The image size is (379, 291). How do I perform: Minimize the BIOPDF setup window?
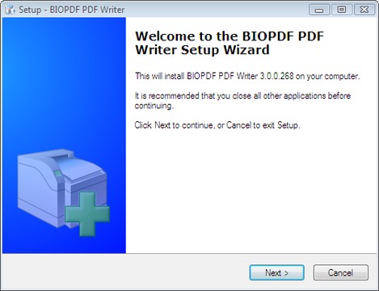pos(319,10)
